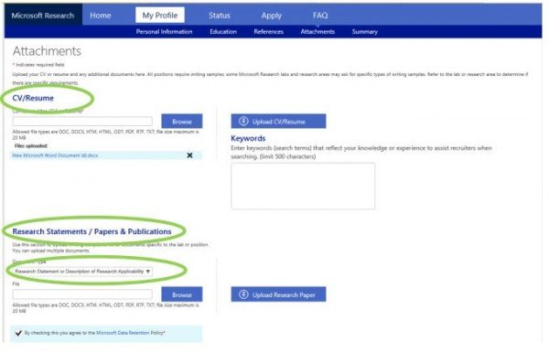Click the Keywords heading
Viewport: 549px width, 353px height.
[248, 138]
